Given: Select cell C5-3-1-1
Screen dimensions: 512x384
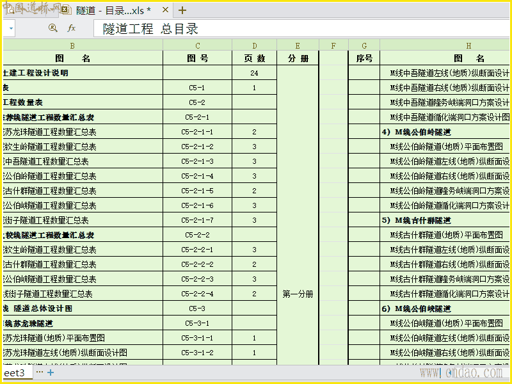Looking at the screenshot, I should (x=197, y=338).
